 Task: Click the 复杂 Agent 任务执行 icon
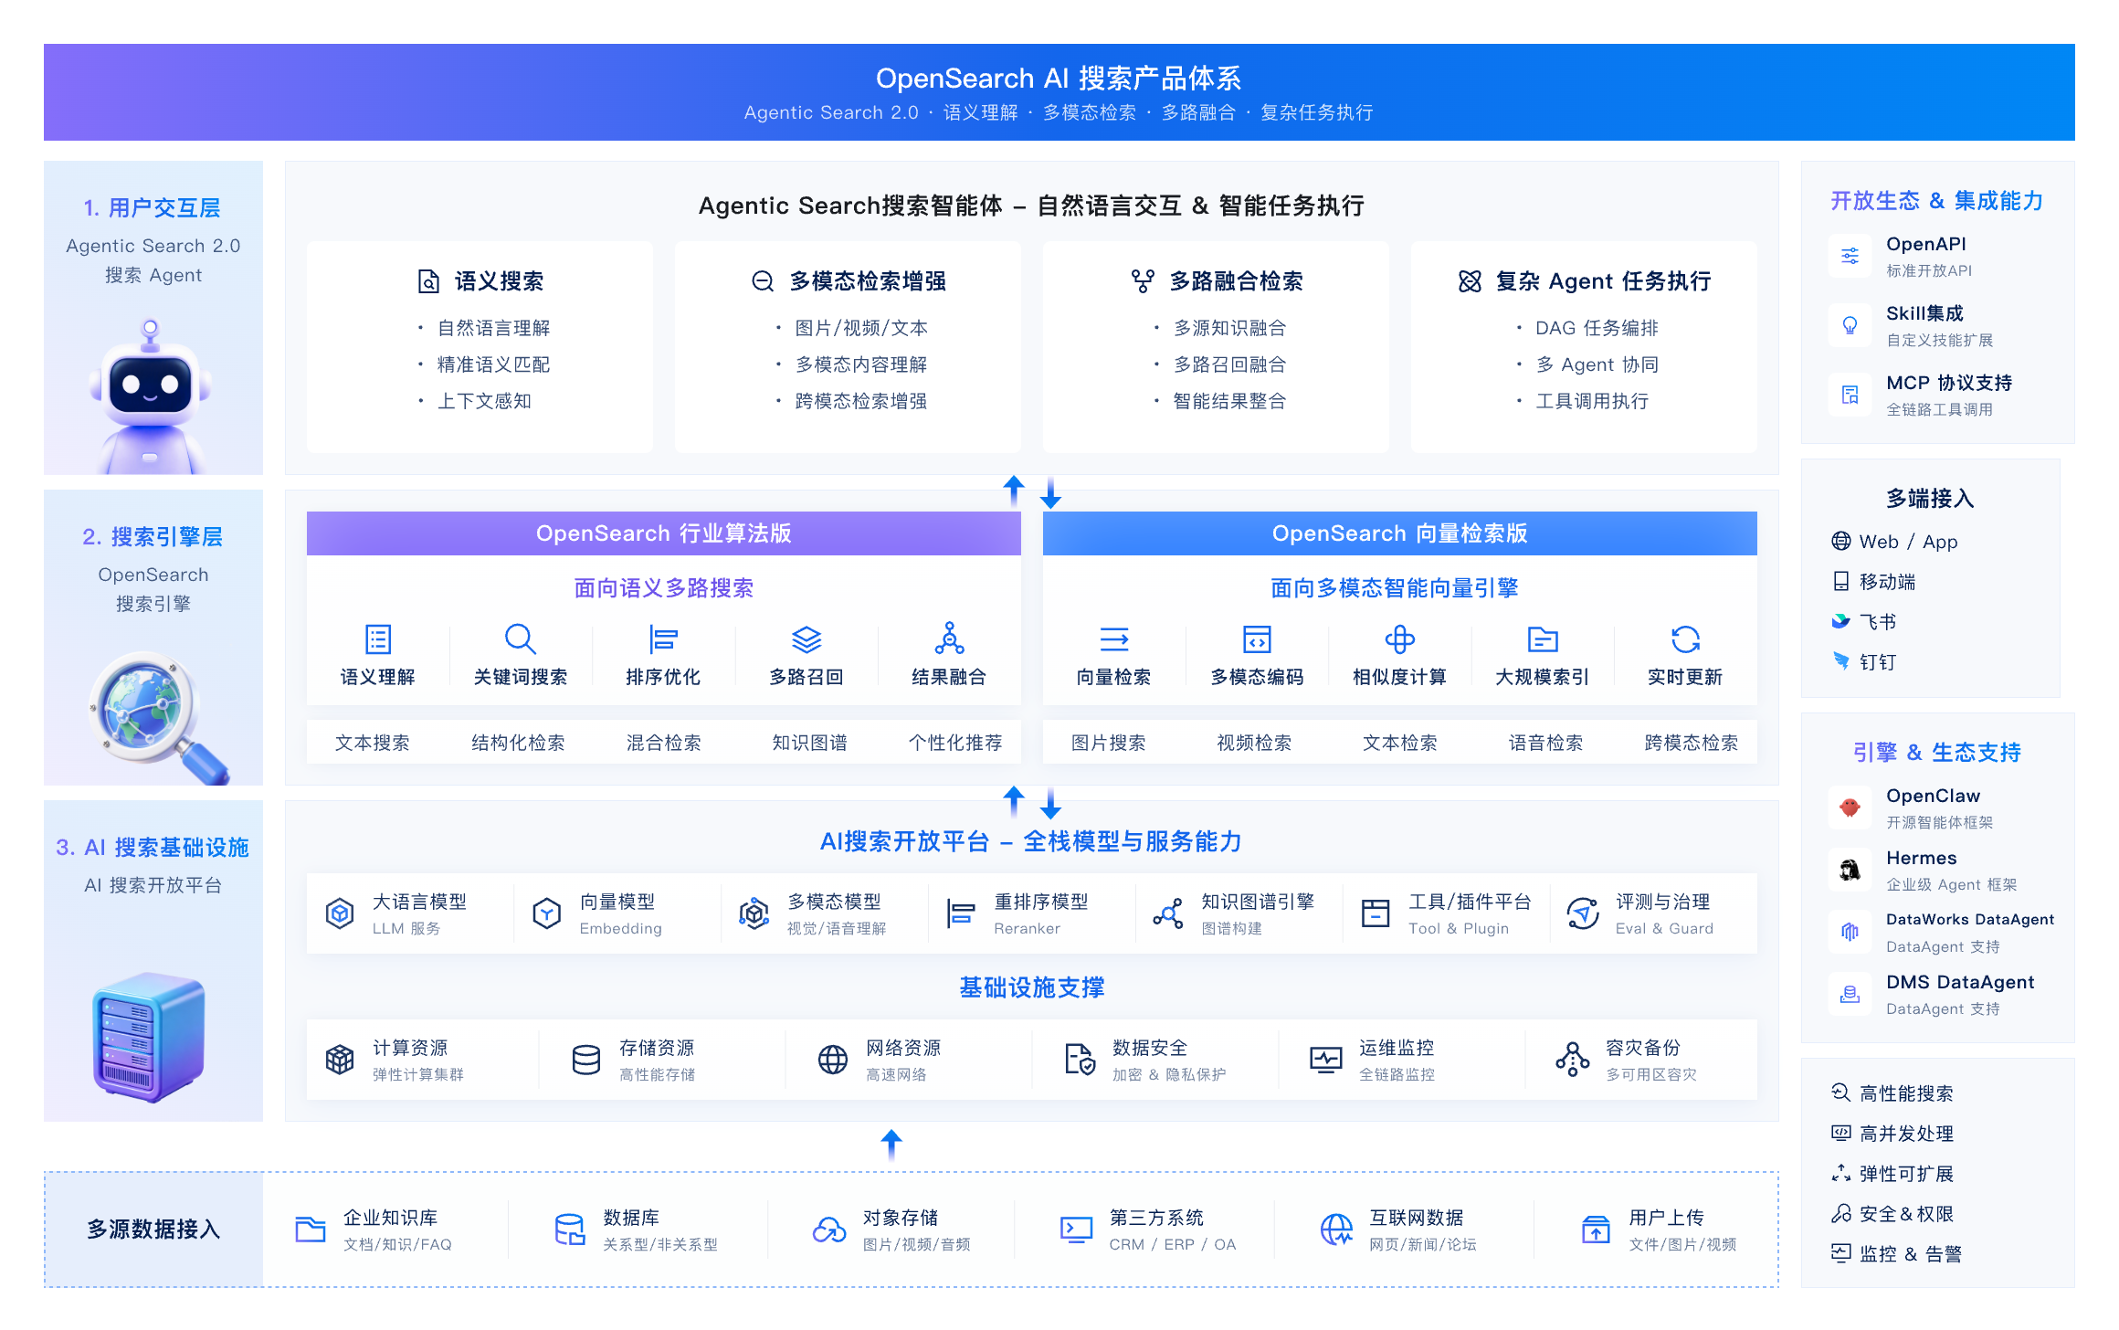click(x=1470, y=281)
